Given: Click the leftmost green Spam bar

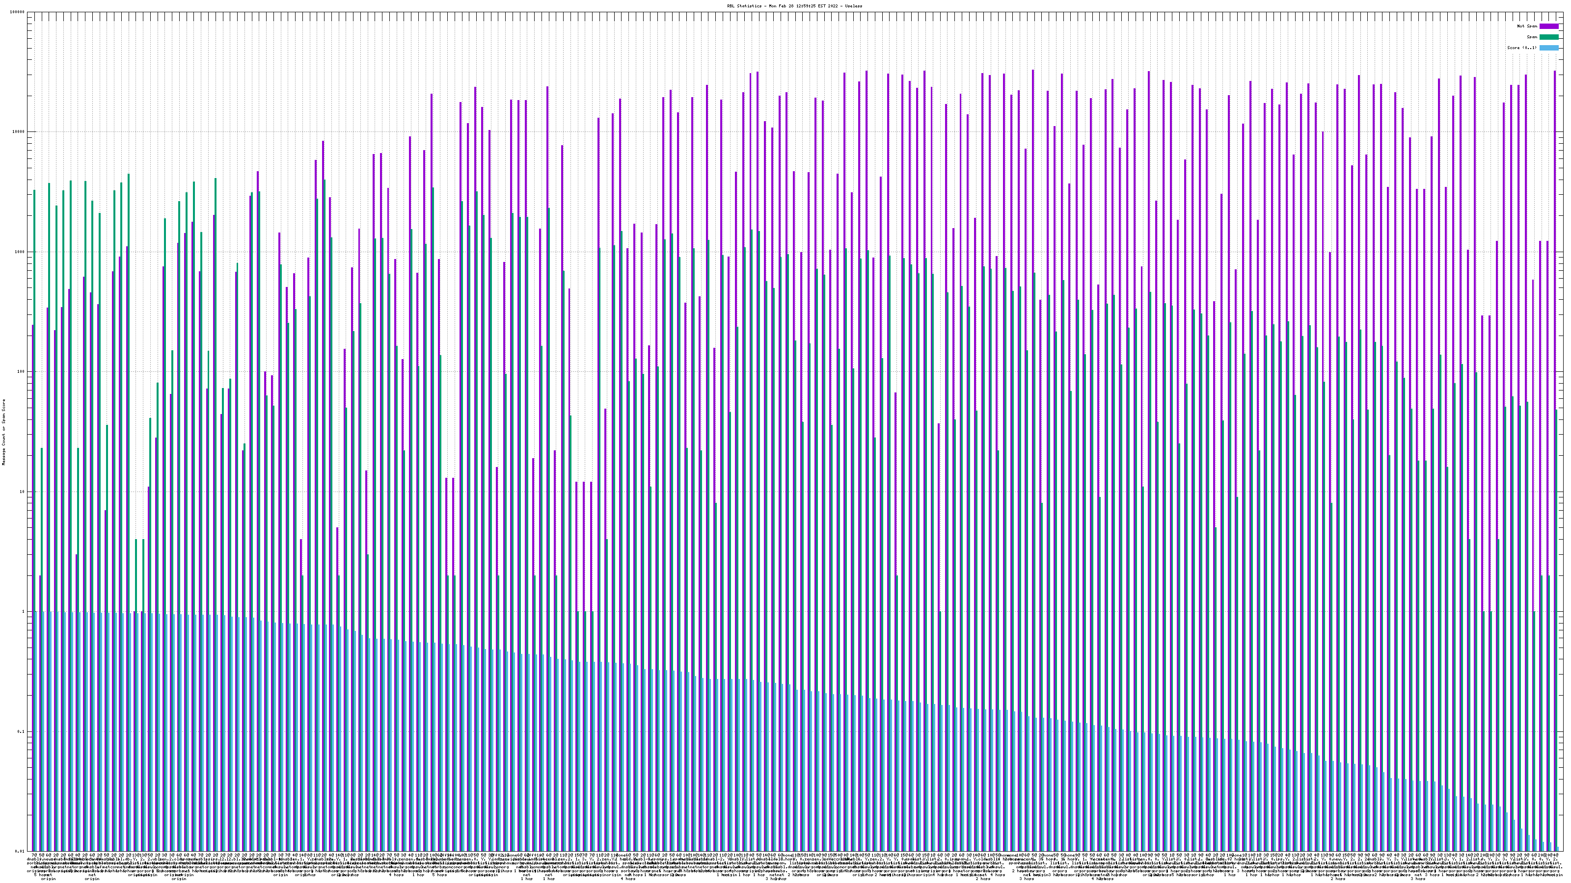Looking at the screenshot, I should 34,427.
